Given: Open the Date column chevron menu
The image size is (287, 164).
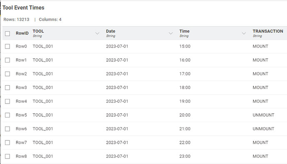Looking at the screenshot, I should 171,34.
